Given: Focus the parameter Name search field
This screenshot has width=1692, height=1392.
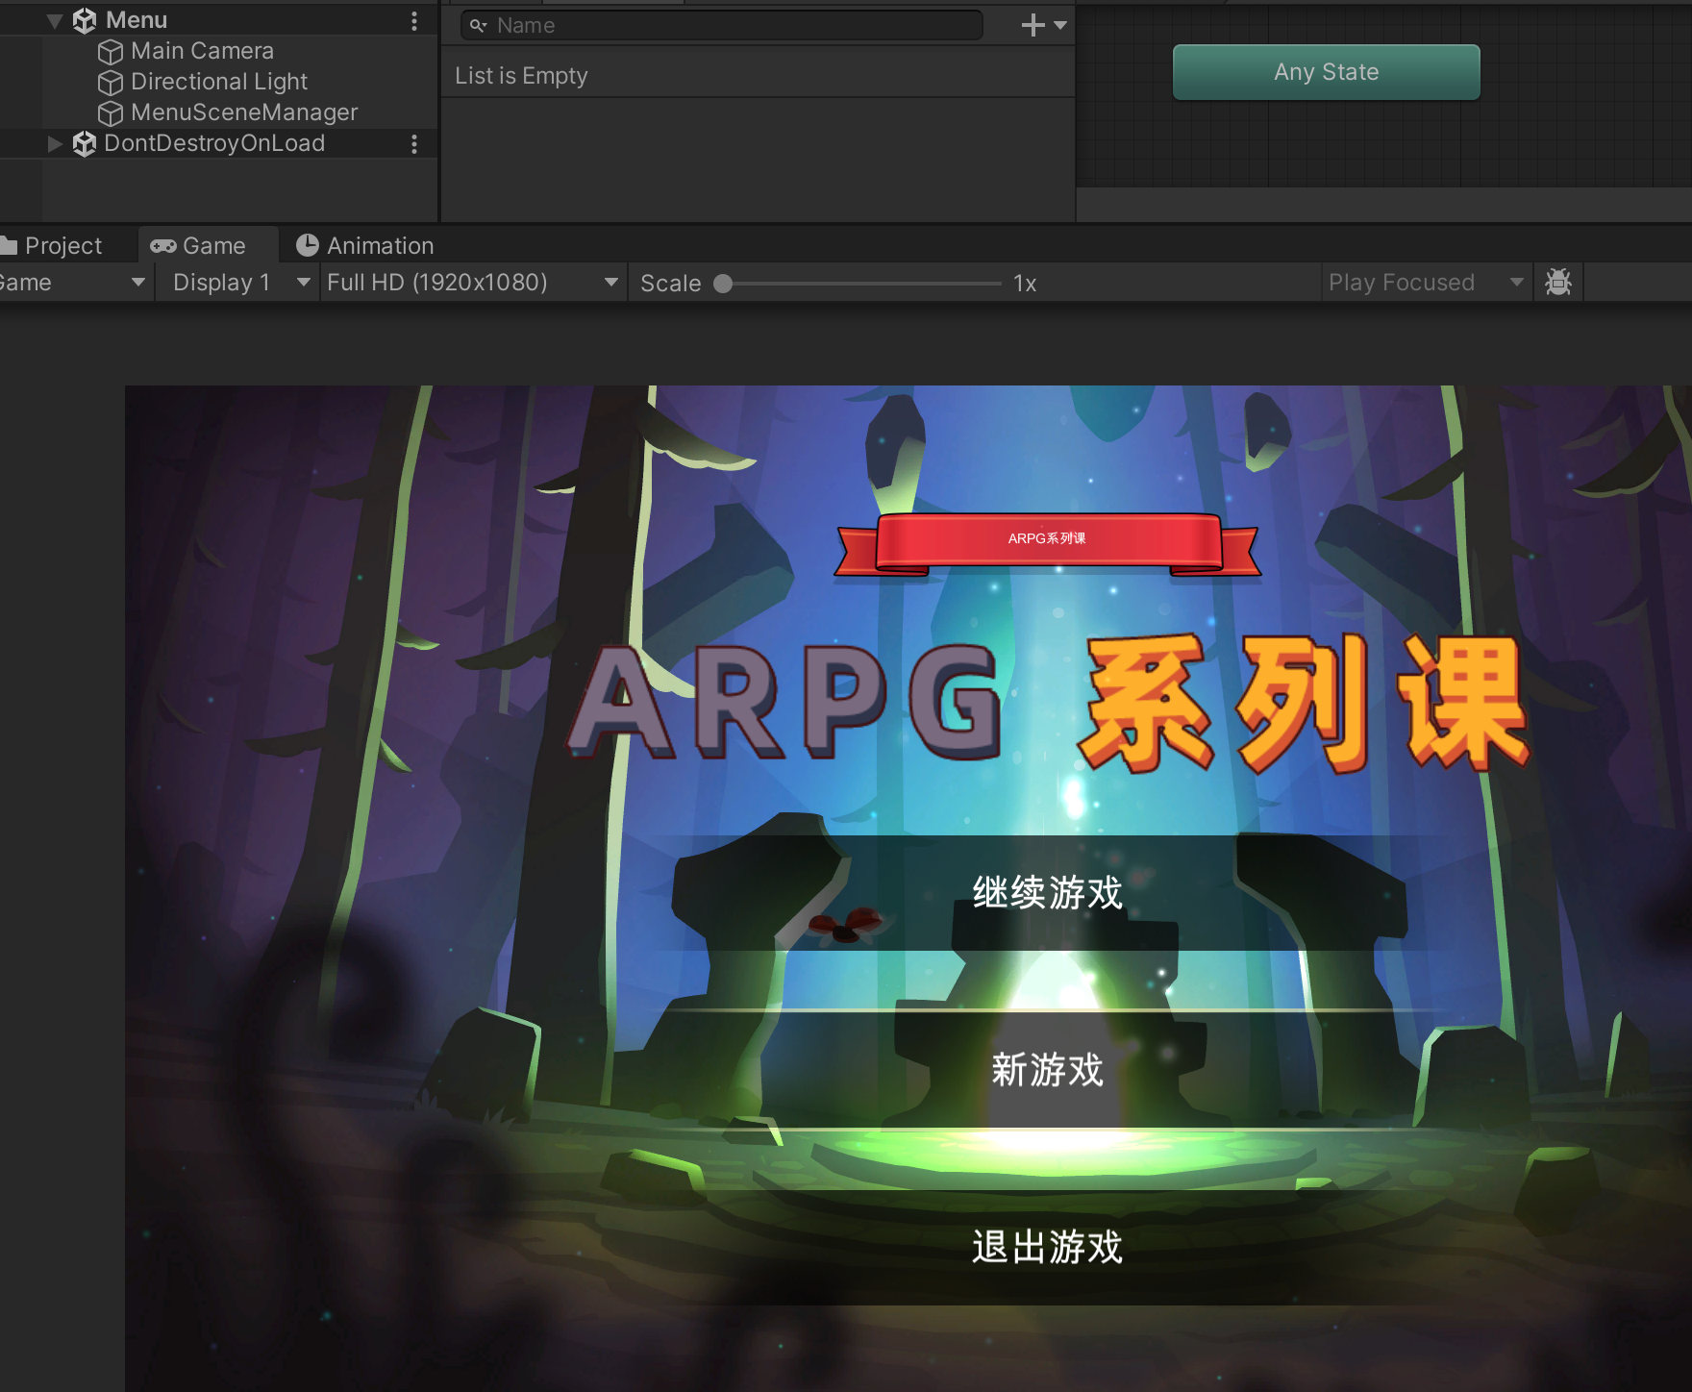Looking at the screenshot, I should click(722, 25).
